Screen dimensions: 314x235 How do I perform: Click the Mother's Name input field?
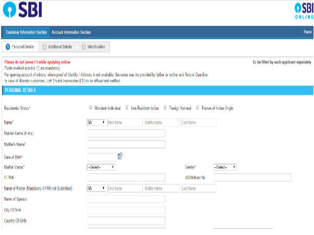pyautogui.click(x=126, y=145)
